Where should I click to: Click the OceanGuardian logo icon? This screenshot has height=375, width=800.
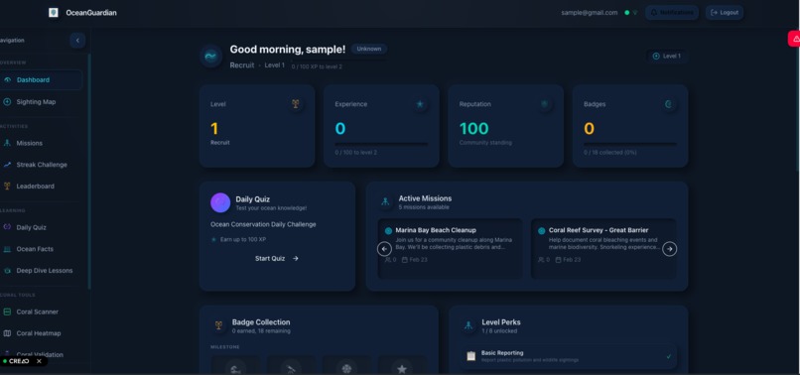[53, 13]
